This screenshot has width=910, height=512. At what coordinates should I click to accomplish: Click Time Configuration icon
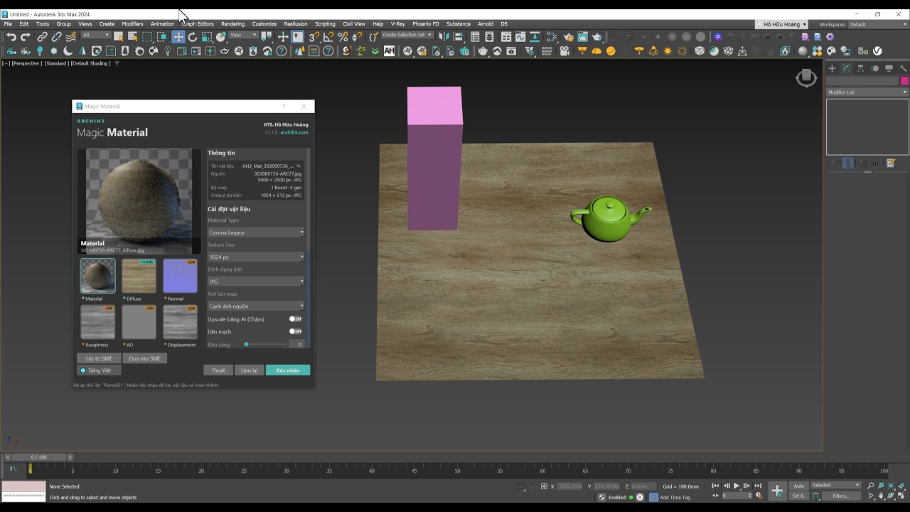(x=759, y=496)
